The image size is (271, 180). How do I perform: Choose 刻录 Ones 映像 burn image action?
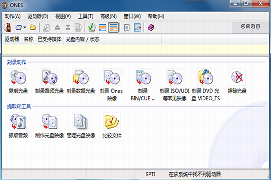point(112,77)
